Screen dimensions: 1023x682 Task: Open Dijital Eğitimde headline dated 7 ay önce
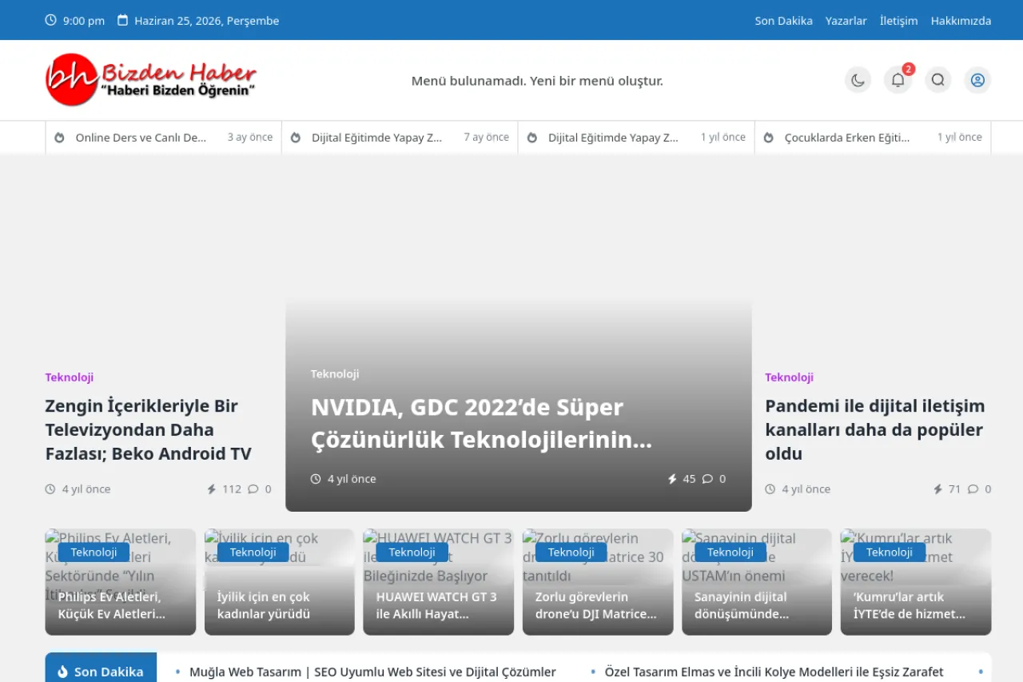tap(376, 138)
